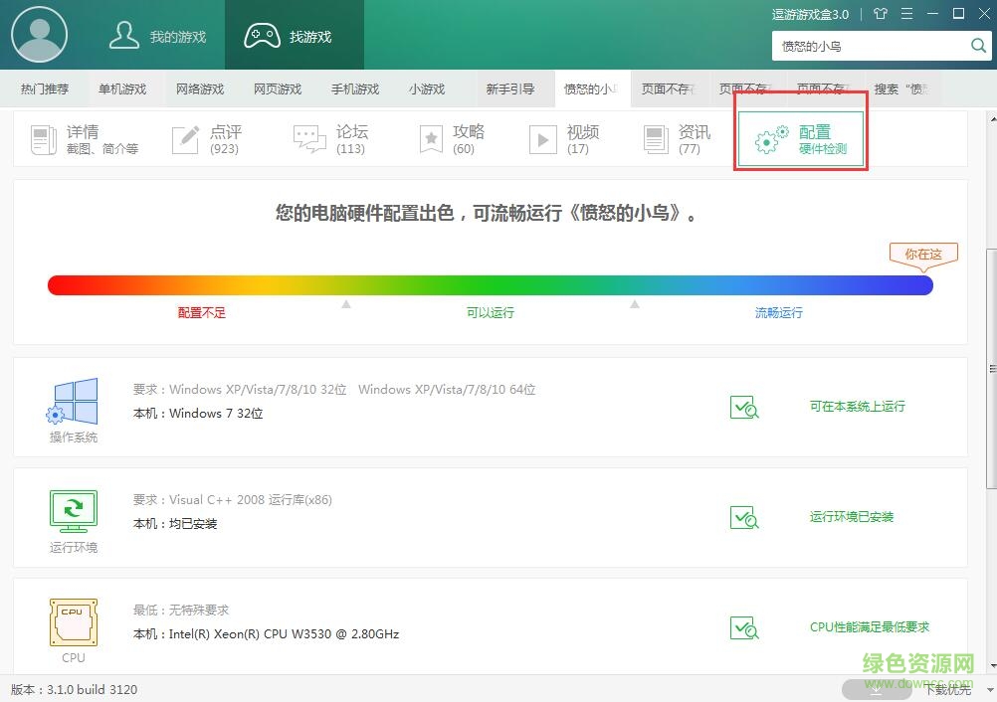Click the green checkmark beside 运行环境已安装

click(x=744, y=517)
